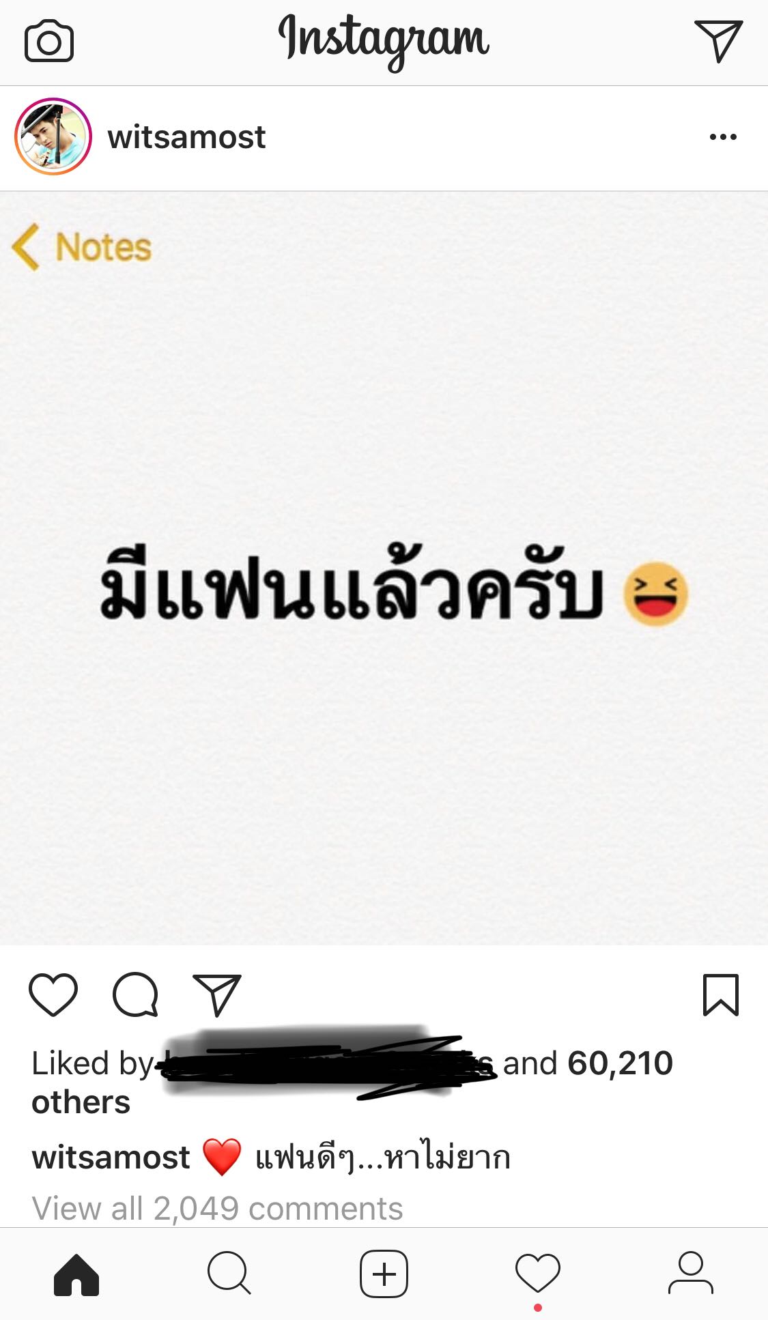Image resolution: width=768 pixels, height=1320 pixels.
Task: Open Activity heart tab
Action: 538,1273
